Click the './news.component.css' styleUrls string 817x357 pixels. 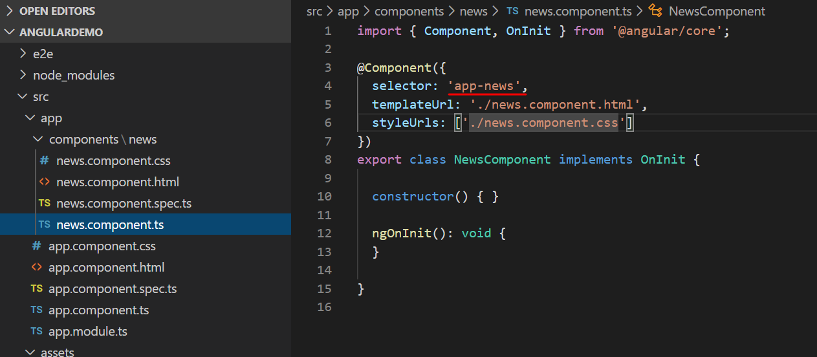click(x=544, y=123)
